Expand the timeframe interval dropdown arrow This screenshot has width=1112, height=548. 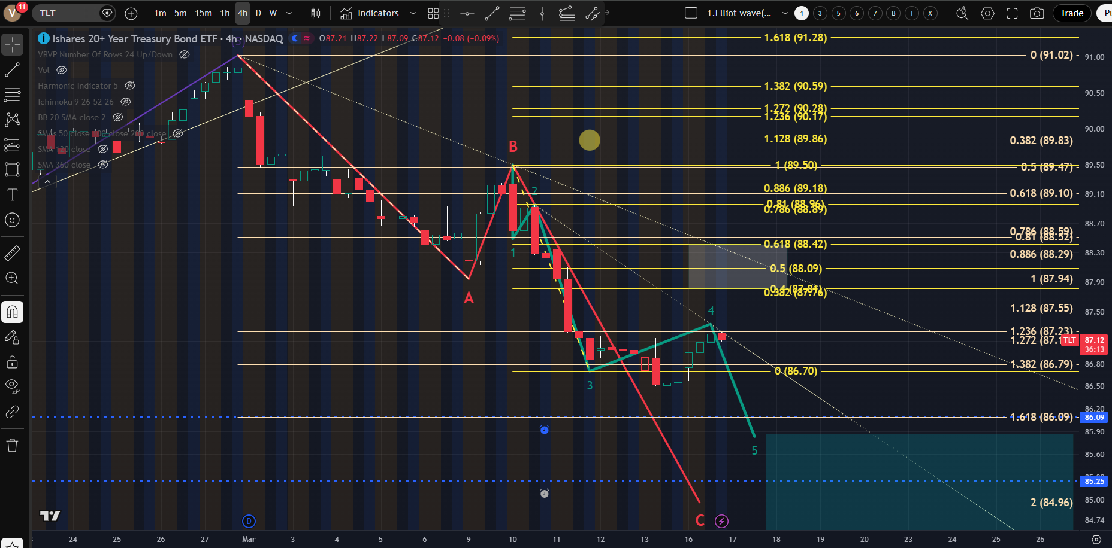pyautogui.click(x=289, y=13)
